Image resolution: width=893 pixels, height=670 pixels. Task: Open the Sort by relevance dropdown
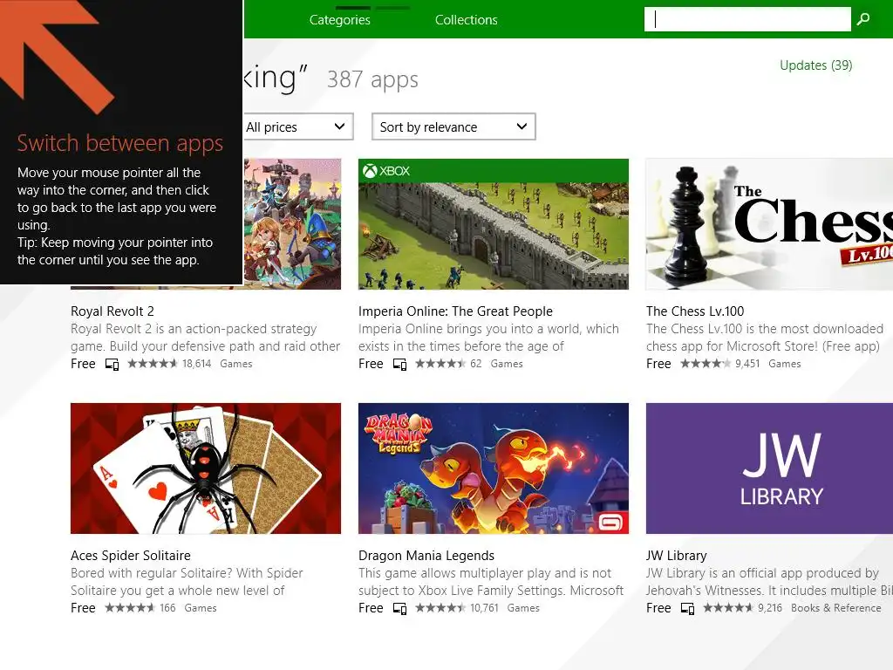tap(453, 126)
